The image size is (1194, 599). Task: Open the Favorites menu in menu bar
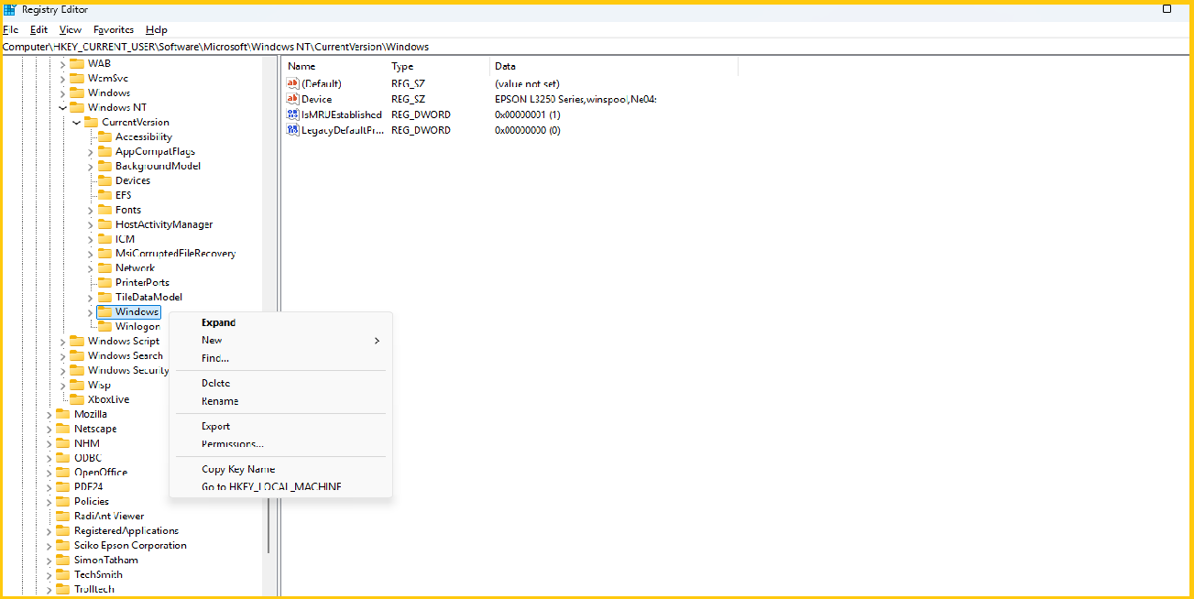tap(114, 29)
